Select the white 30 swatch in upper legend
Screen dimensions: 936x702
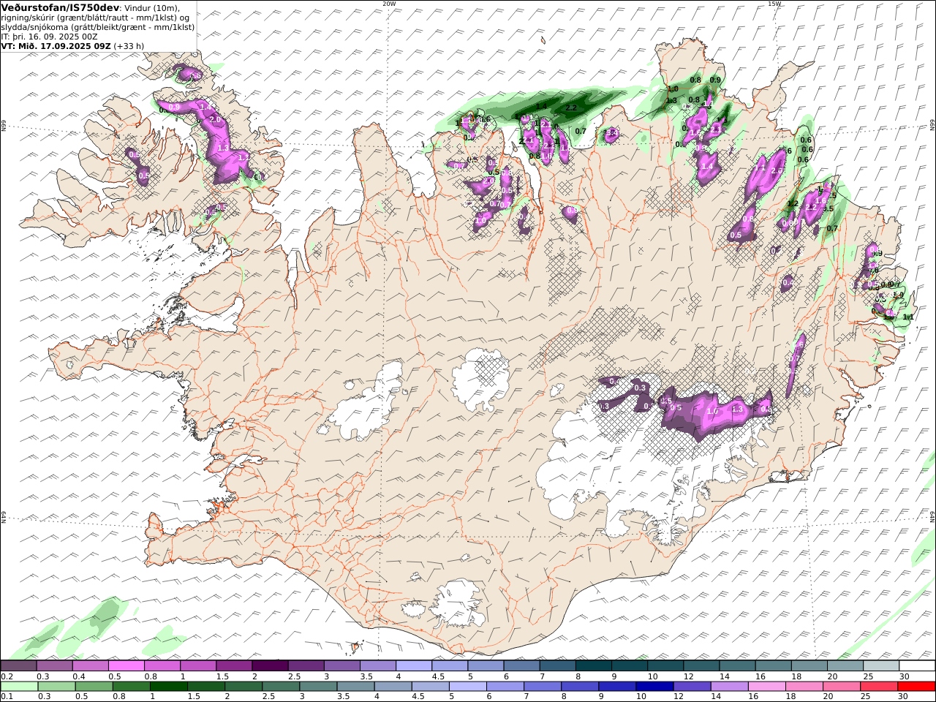(917, 666)
